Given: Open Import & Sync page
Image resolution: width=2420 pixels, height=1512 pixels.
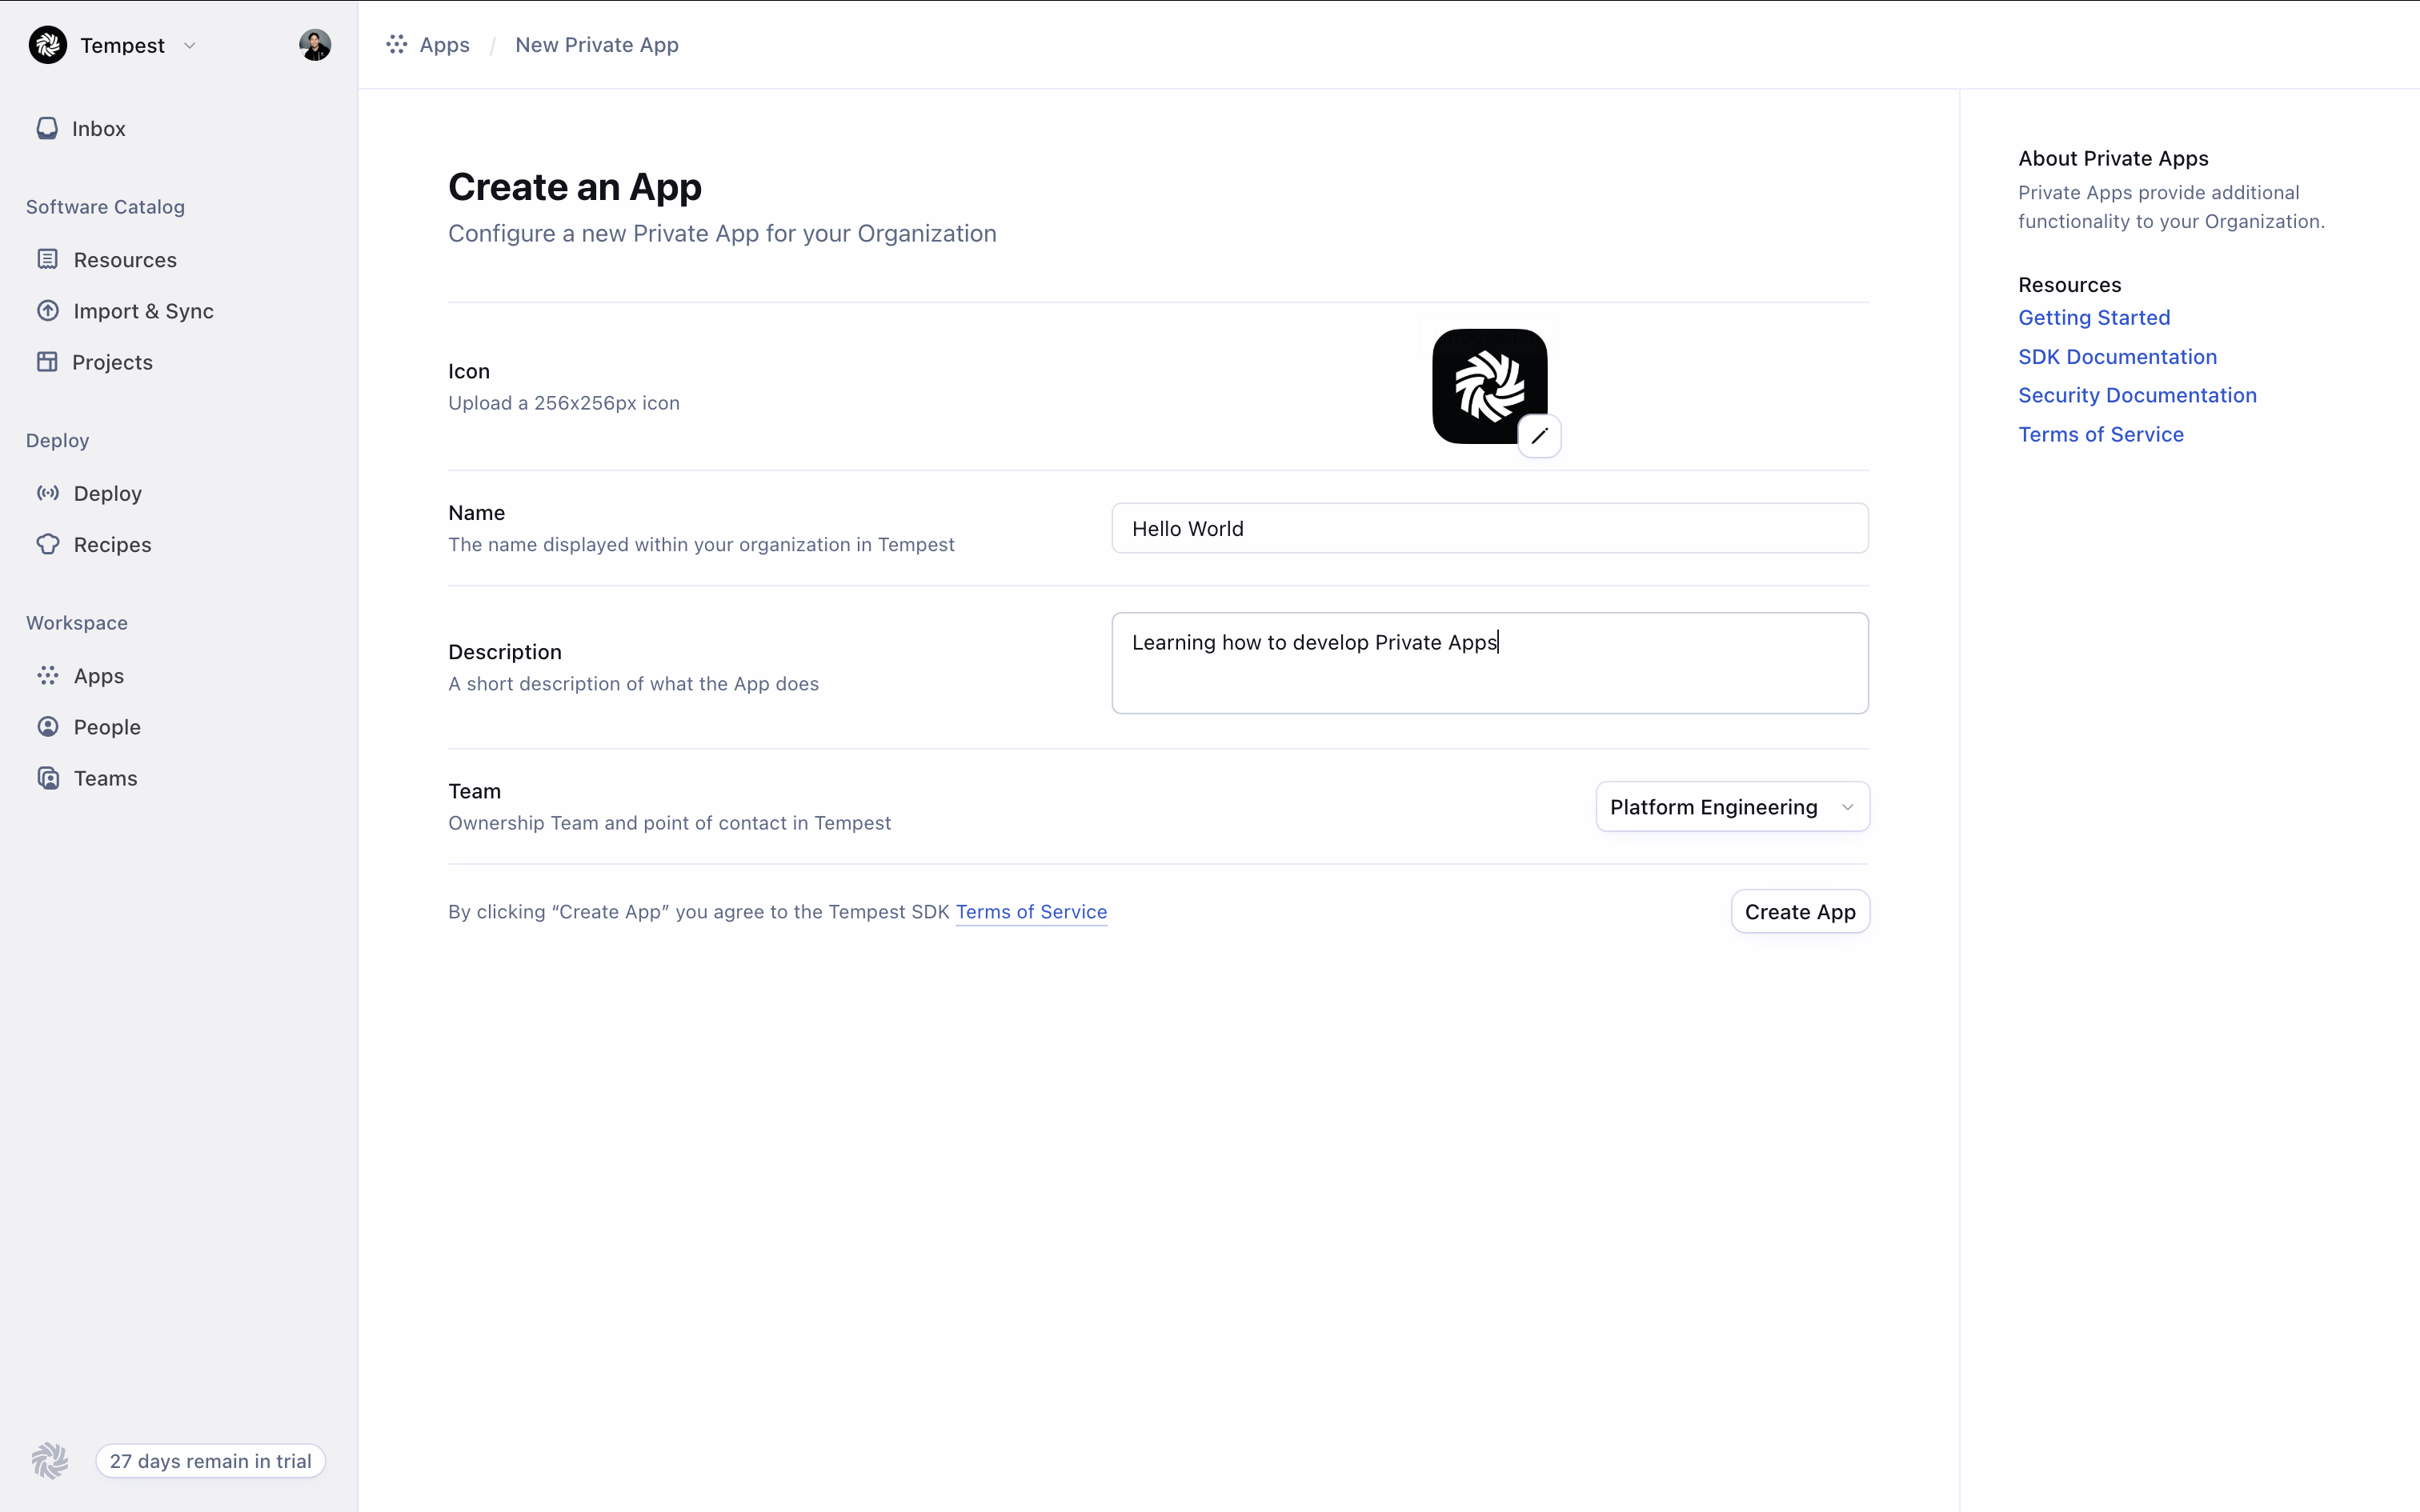Looking at the screenshot, I should (x=142, y=311).
